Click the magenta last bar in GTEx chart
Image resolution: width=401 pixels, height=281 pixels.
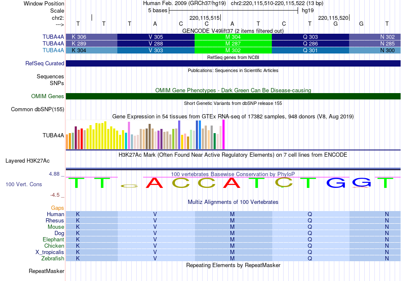point(224,134)
